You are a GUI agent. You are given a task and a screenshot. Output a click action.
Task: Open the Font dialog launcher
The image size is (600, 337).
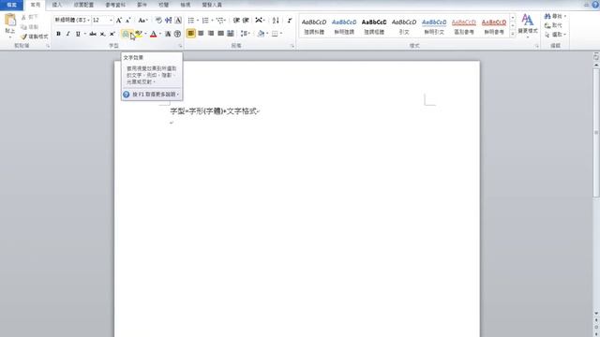pos(180,46)
